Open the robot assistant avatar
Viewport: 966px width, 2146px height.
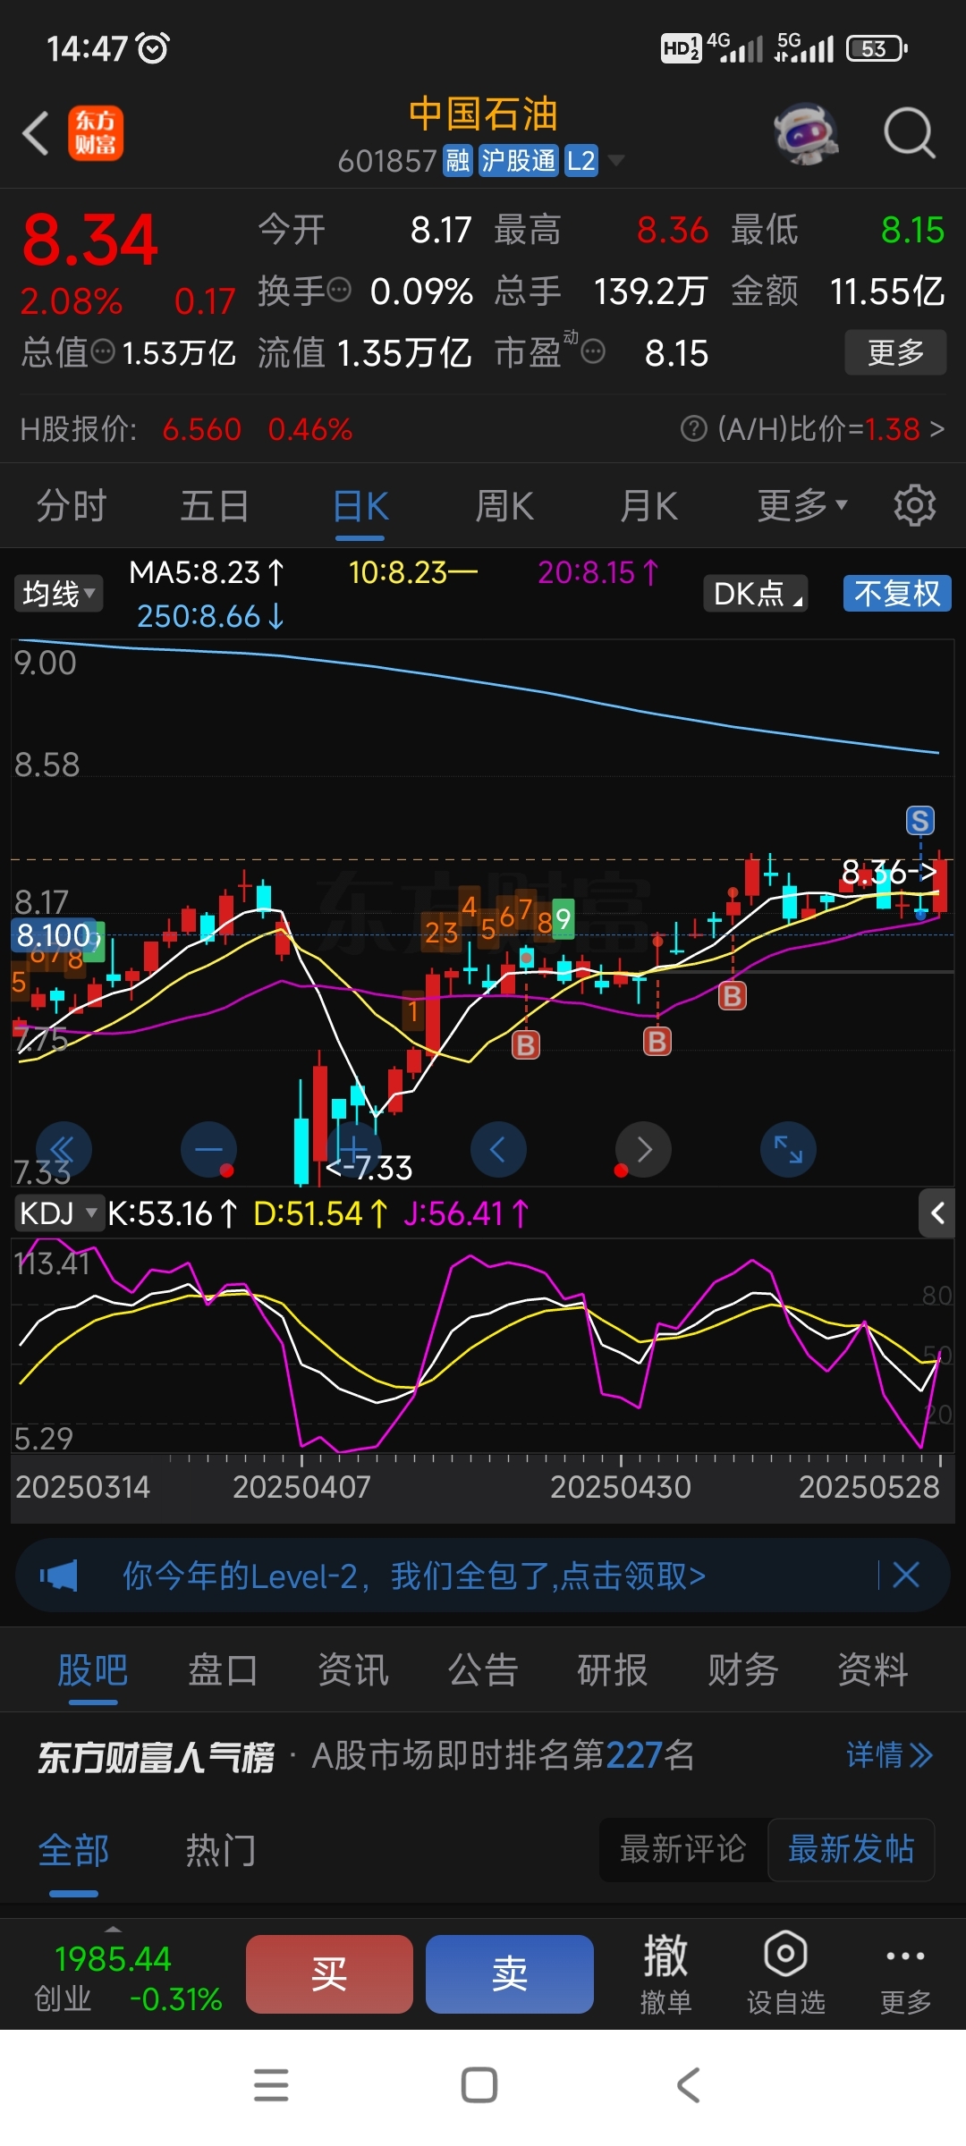click(806, 134)
